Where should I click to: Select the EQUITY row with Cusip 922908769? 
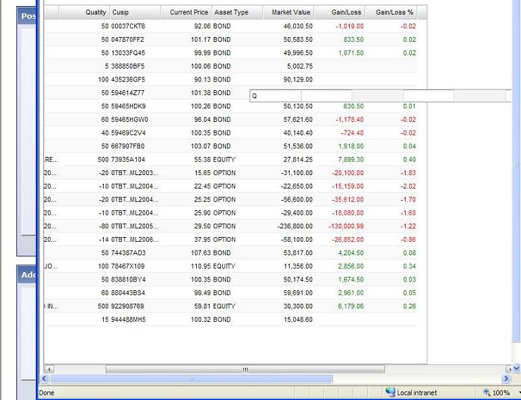pos(128,306)
